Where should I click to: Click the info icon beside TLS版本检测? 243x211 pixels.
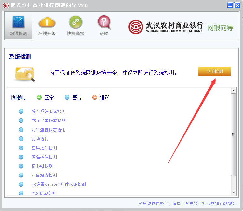tap(21, 193)
